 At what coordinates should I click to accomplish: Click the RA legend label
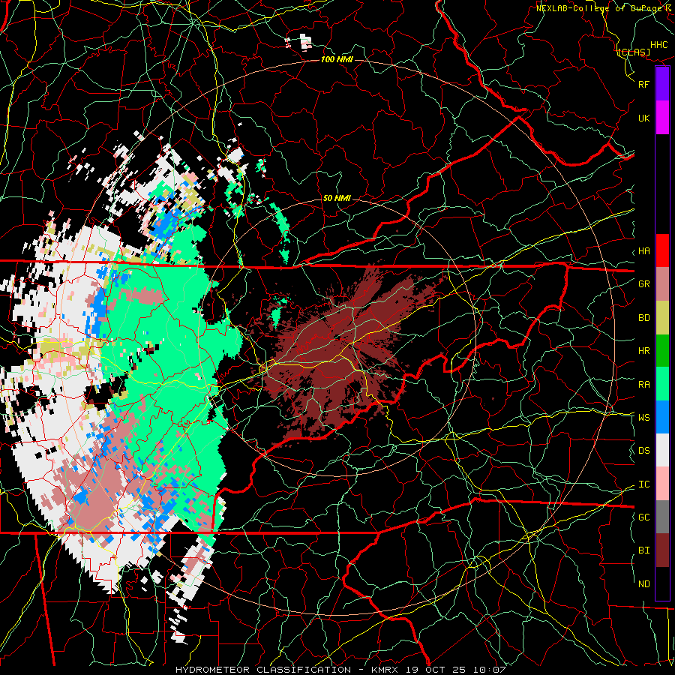(x=643, y=385)
